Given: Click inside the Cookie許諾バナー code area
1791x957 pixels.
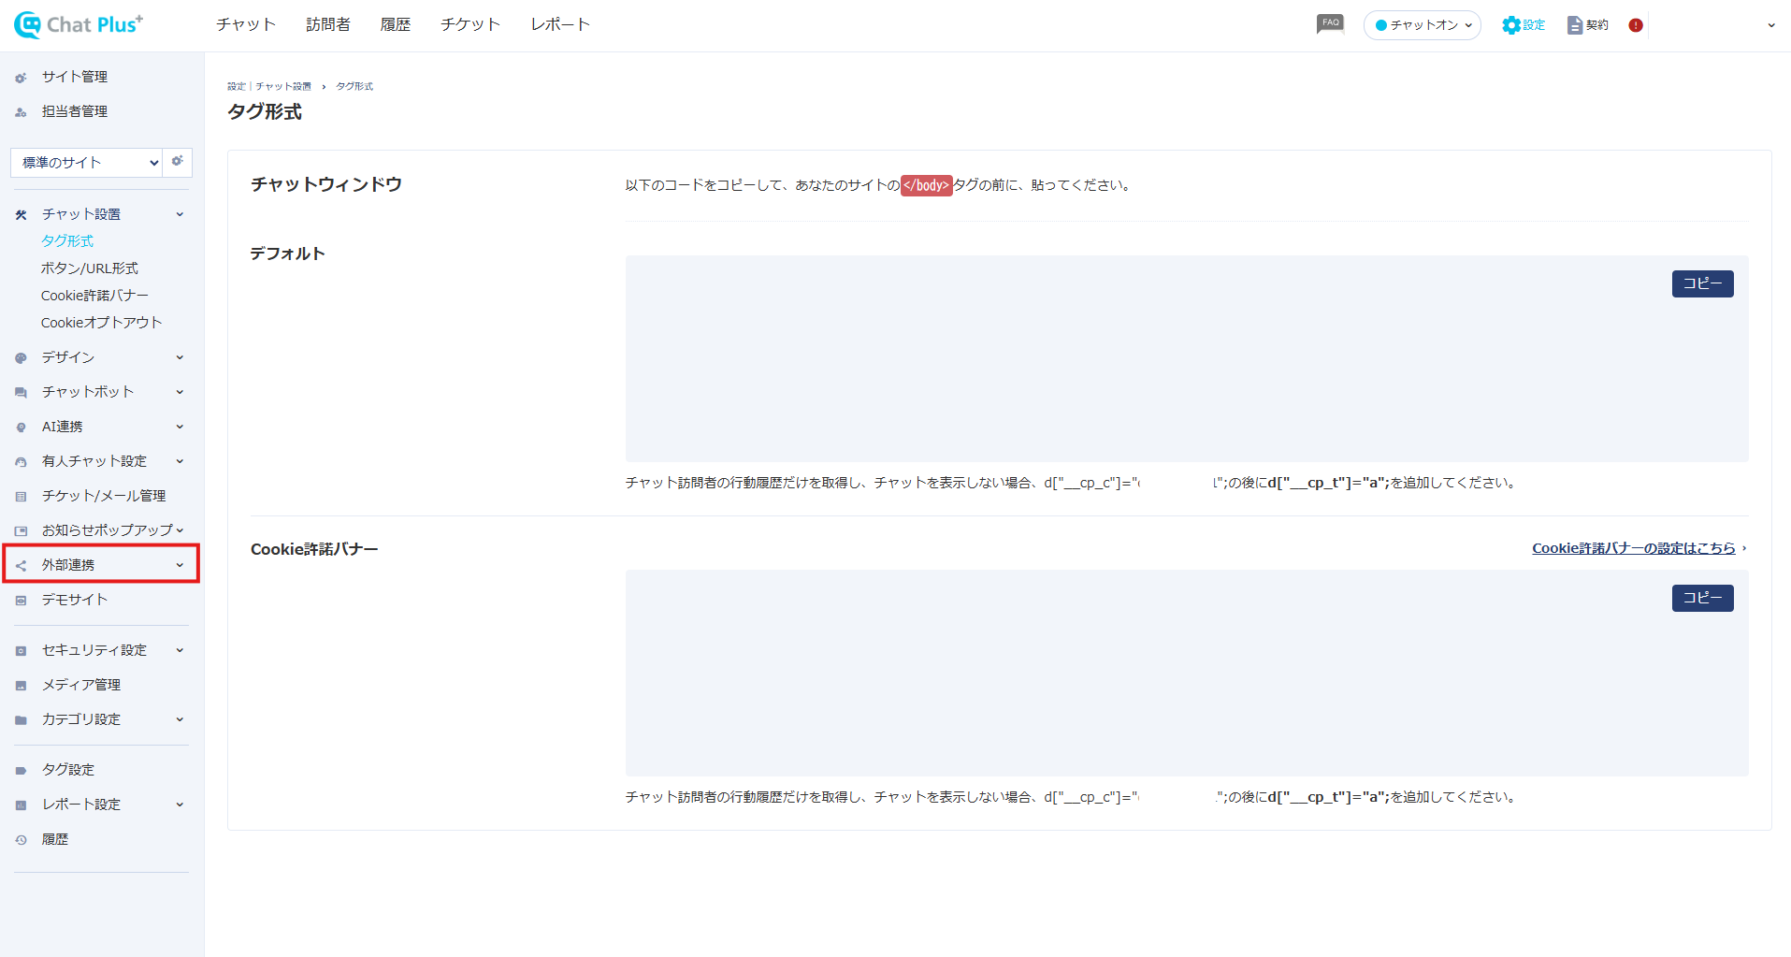Looking at the screenshot, I should pyautogui.click(x=1187, y=673).
